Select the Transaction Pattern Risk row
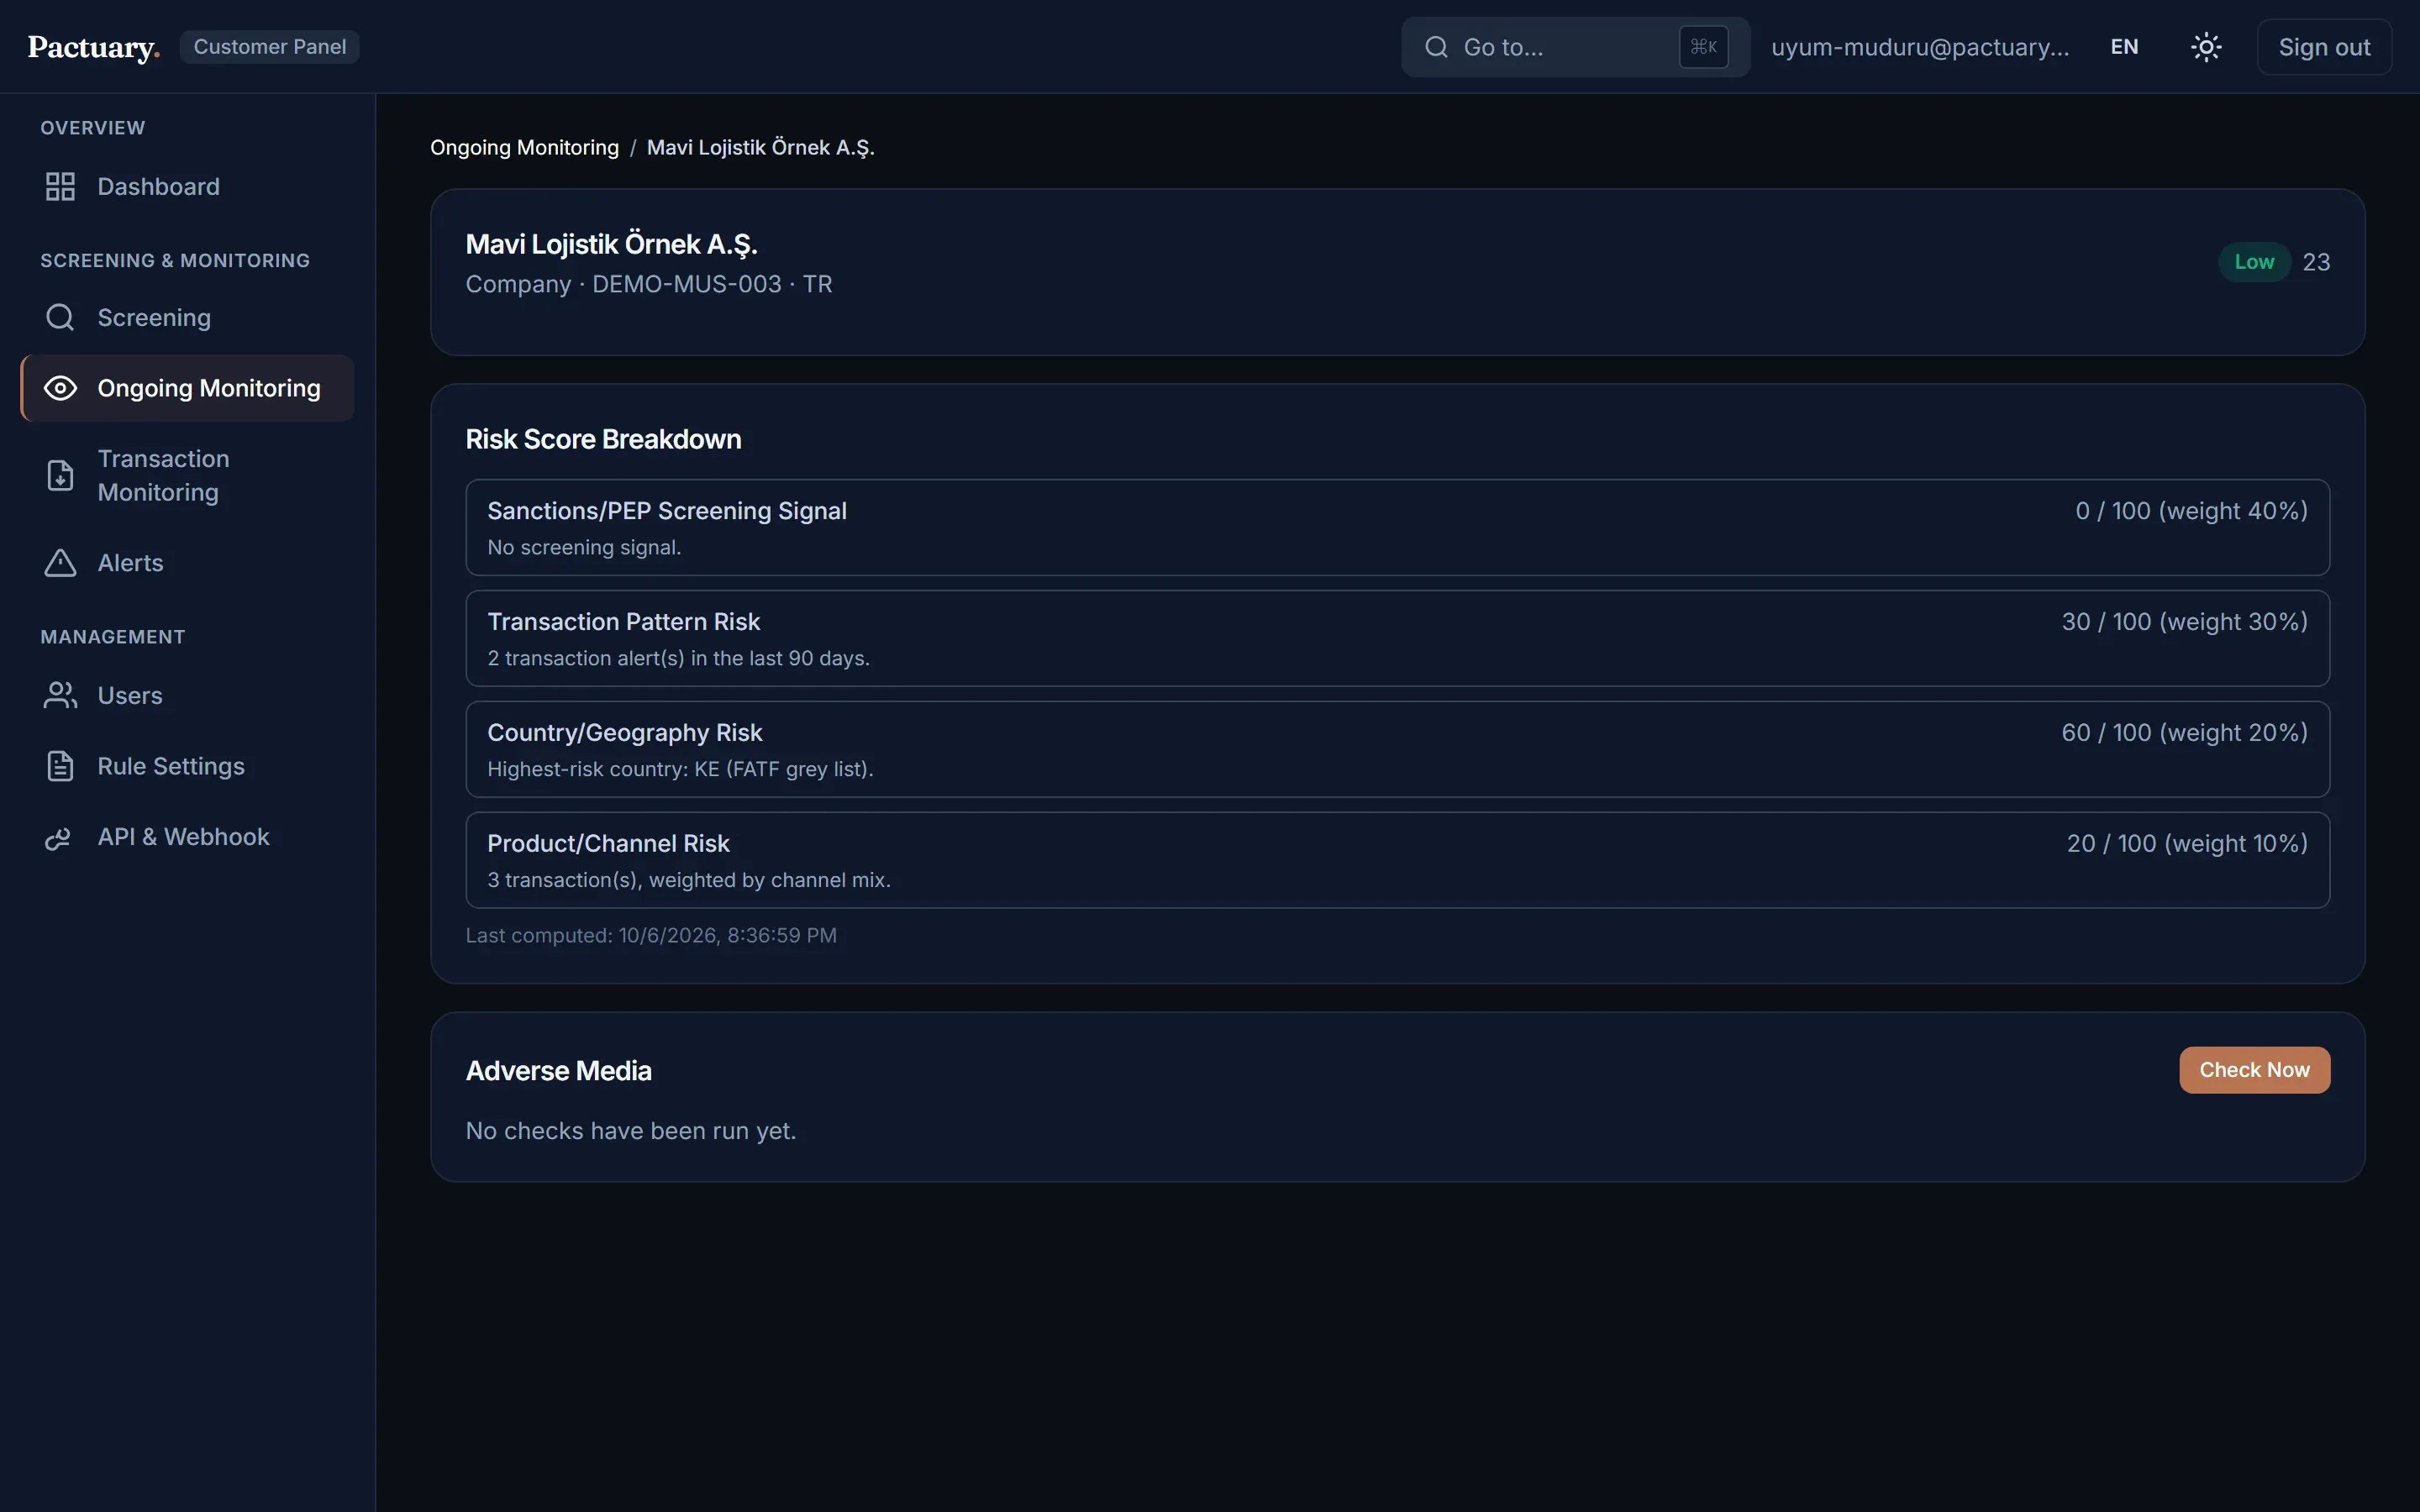This screenshot has height=1512, width=2420. pyautogui.click(x=1397, y=638)
